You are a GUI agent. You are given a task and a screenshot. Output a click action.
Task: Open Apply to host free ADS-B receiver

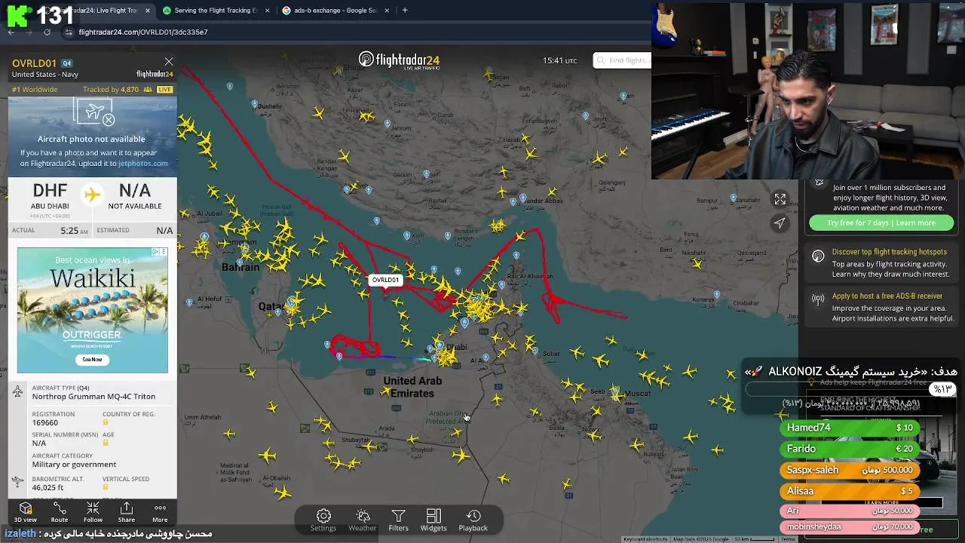887,296
